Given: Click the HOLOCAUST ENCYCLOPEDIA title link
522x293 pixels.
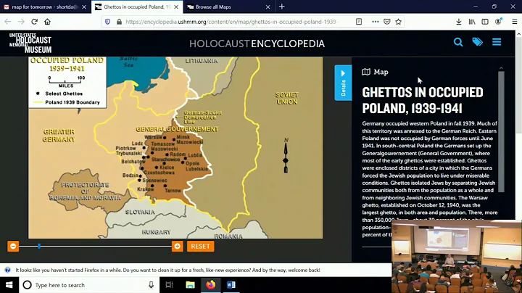Looking at the screenshot, I should point(257,44).
